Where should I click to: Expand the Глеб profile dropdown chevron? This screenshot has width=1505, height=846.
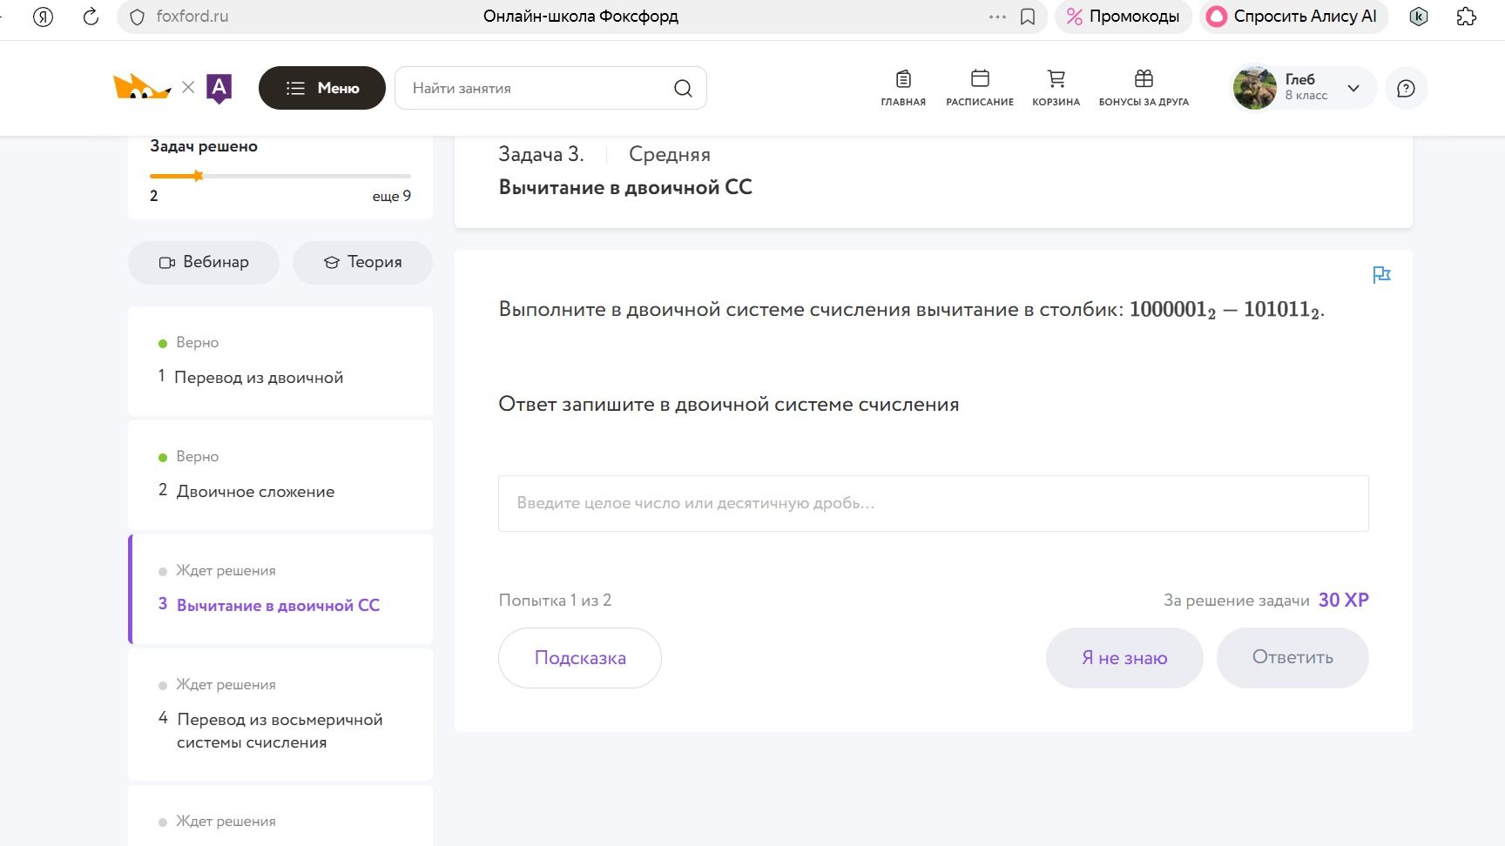[x=1353, y=88]
